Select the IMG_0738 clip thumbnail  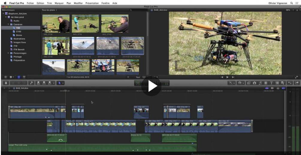56,24
